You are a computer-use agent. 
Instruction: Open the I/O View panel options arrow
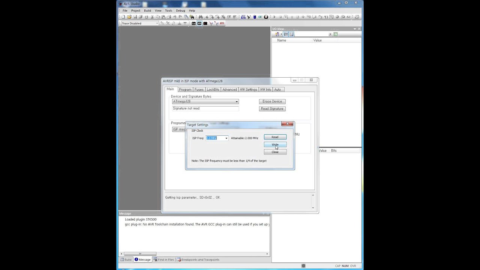coord(355,29)
